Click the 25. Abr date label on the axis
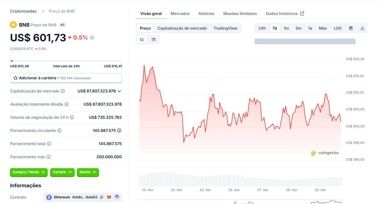Screen dimensions: 379x204 pyautogui.click(x=205, y=190)
